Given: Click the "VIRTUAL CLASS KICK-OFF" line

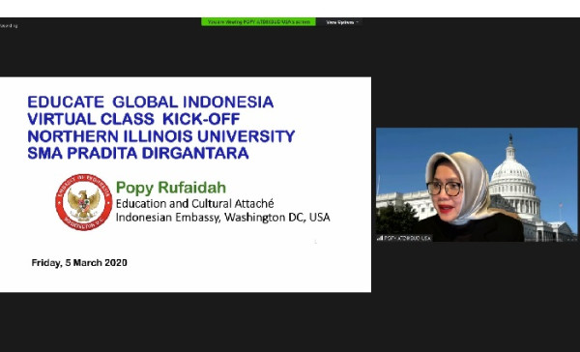Looking at the screenshot, I should pos(134,119).
